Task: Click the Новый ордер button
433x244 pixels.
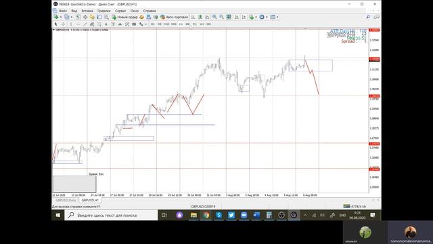Action: [124, 17]
